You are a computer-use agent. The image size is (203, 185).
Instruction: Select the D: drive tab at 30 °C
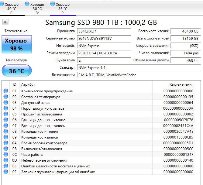(37, 9)
